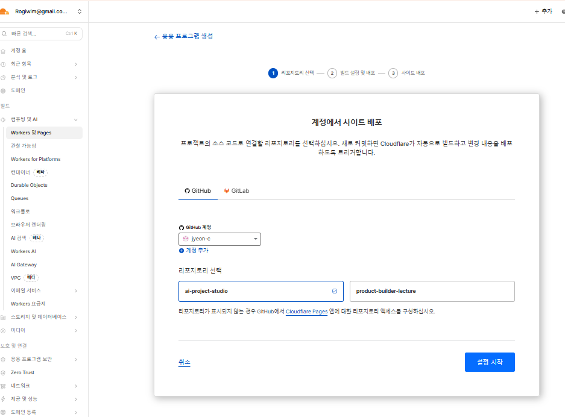Open 계정 홈 in the sidebar
Image resolution: width=565 pixels, height=417 pixels.
click(x=18, y=51)
